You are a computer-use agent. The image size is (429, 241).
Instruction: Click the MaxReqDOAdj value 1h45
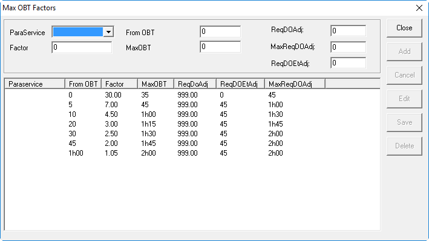point(275,124)
